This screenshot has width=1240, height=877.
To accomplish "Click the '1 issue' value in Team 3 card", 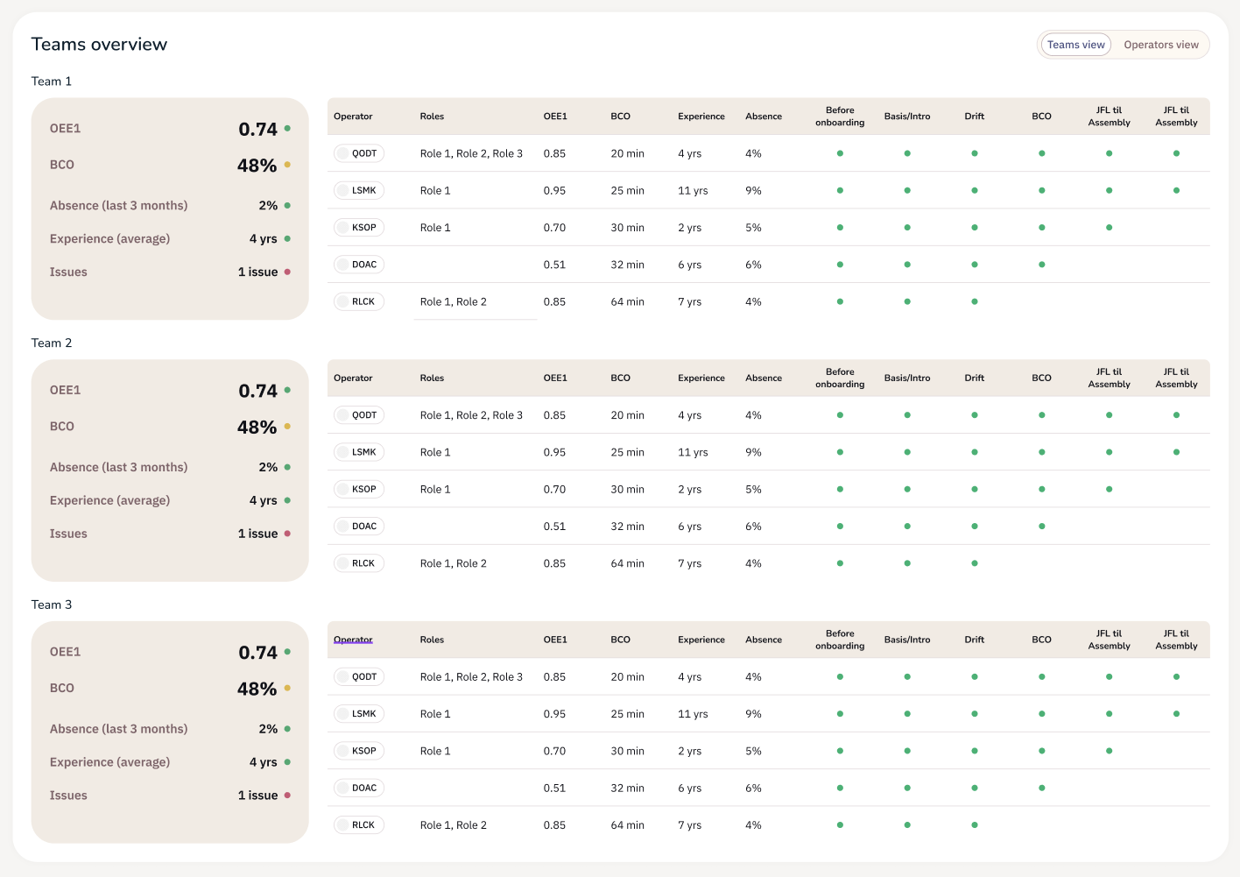I will tap(257, 796).
